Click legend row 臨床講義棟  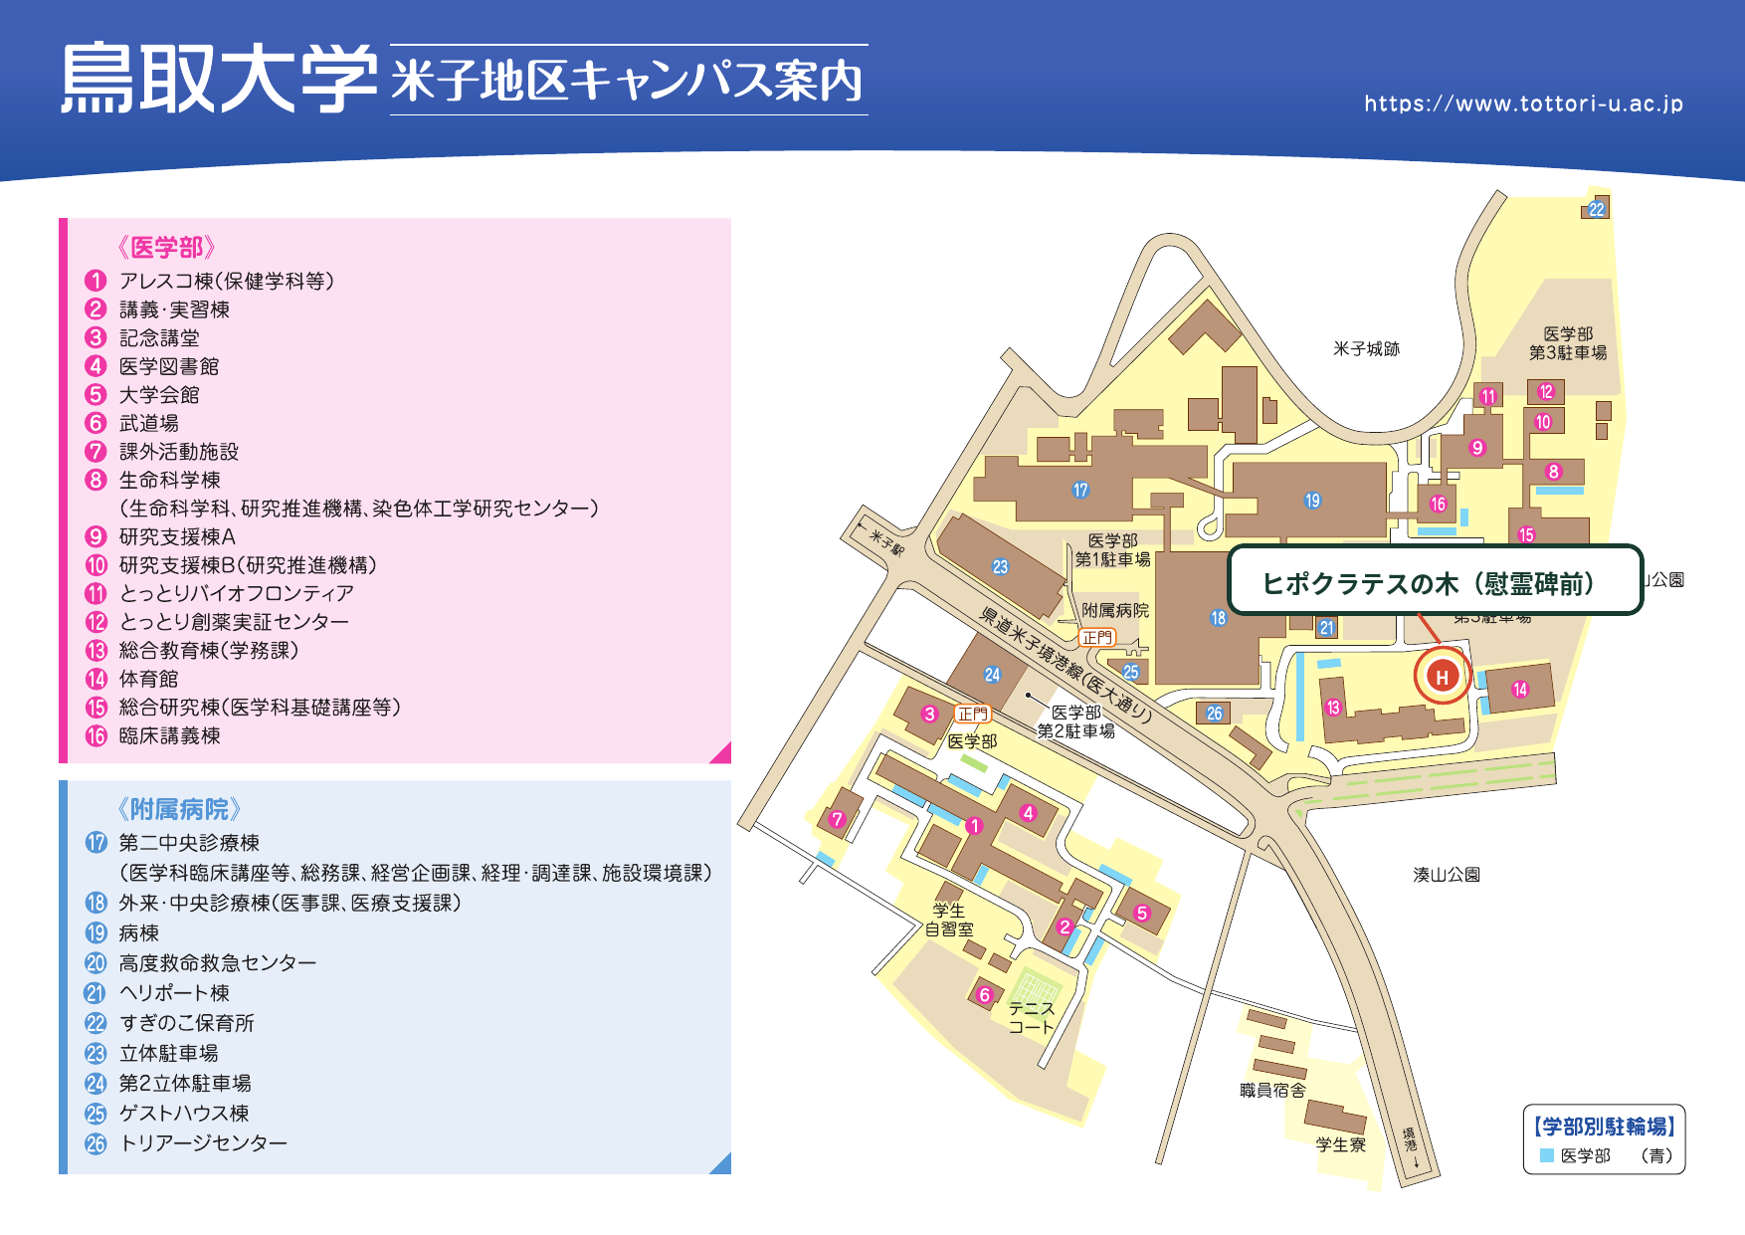point(153,735)
